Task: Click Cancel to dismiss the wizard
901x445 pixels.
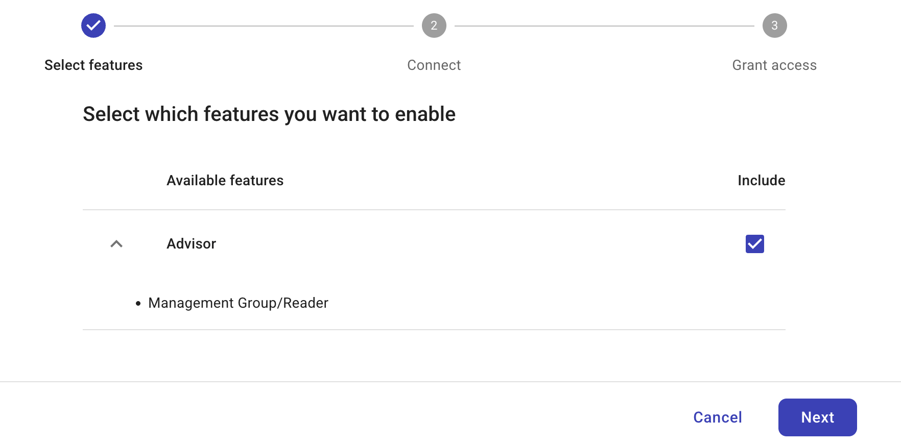Action: pos(717,417)
